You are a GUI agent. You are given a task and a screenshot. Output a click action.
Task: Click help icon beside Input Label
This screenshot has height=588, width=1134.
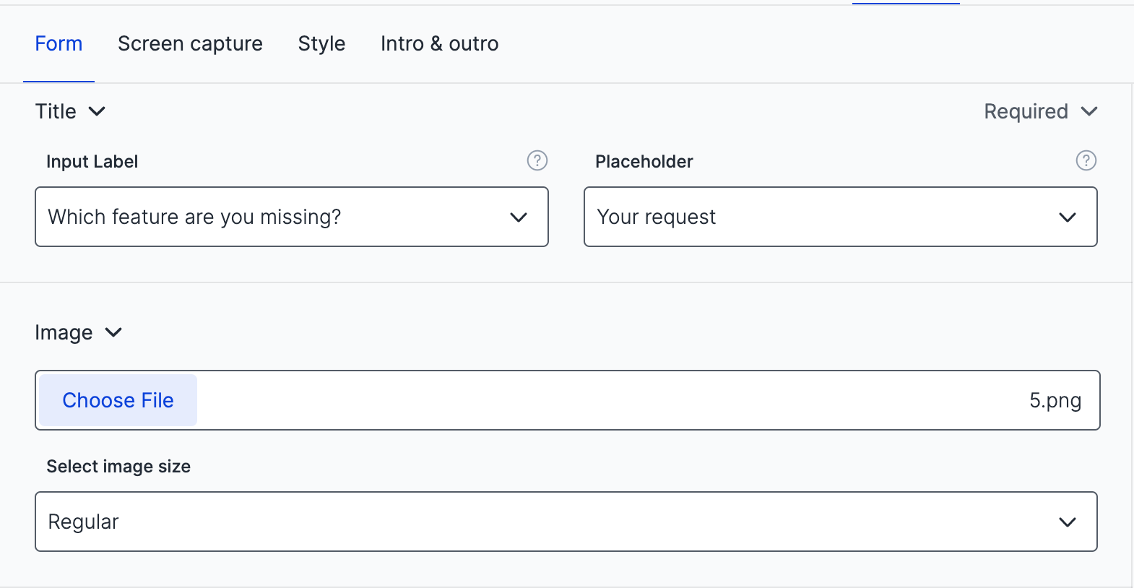[537, 160]
